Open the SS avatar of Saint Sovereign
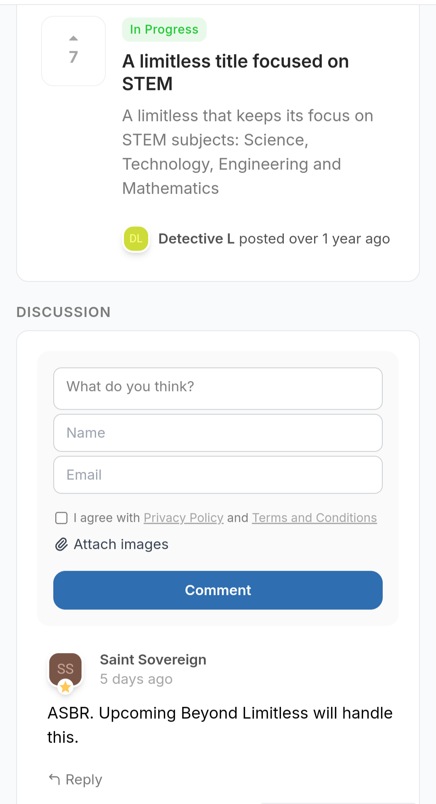This screenshot has width=436, height=804. point(65,669)
